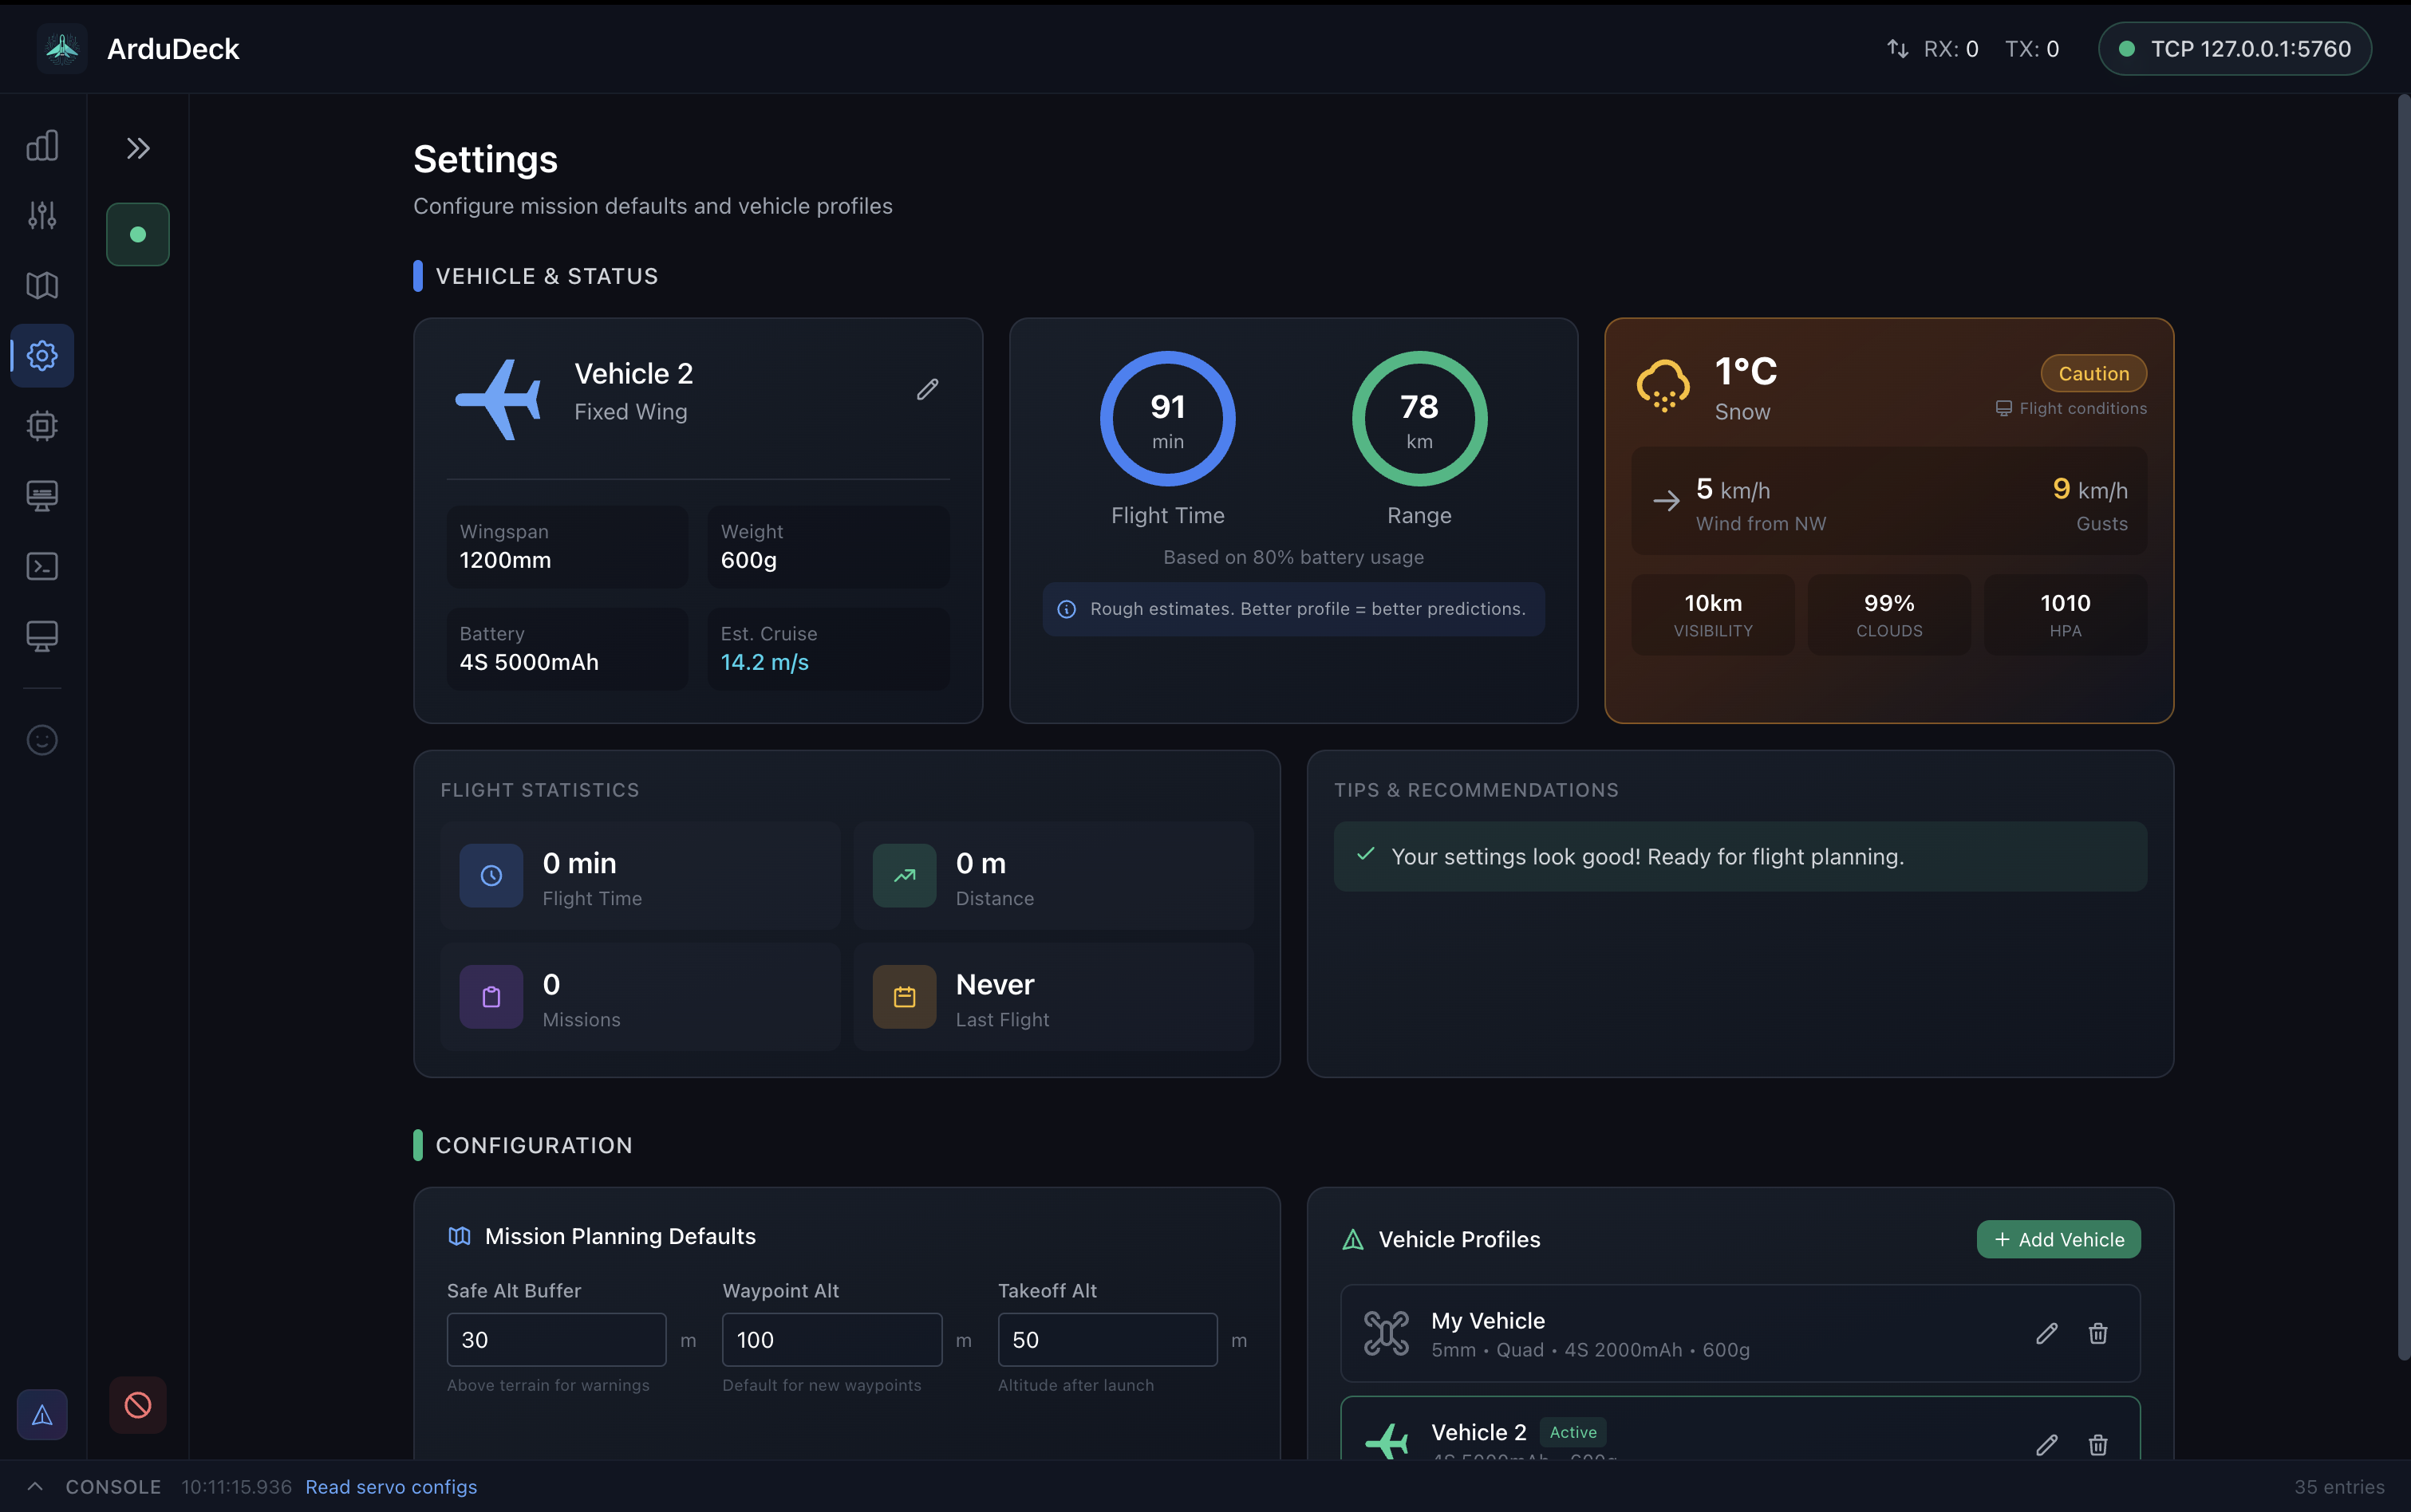Open the mission map sidebar icon
Screen dimensions: 2411x1512
pos(42,285)
